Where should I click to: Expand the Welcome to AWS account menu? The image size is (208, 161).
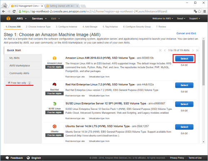point(163,18)
